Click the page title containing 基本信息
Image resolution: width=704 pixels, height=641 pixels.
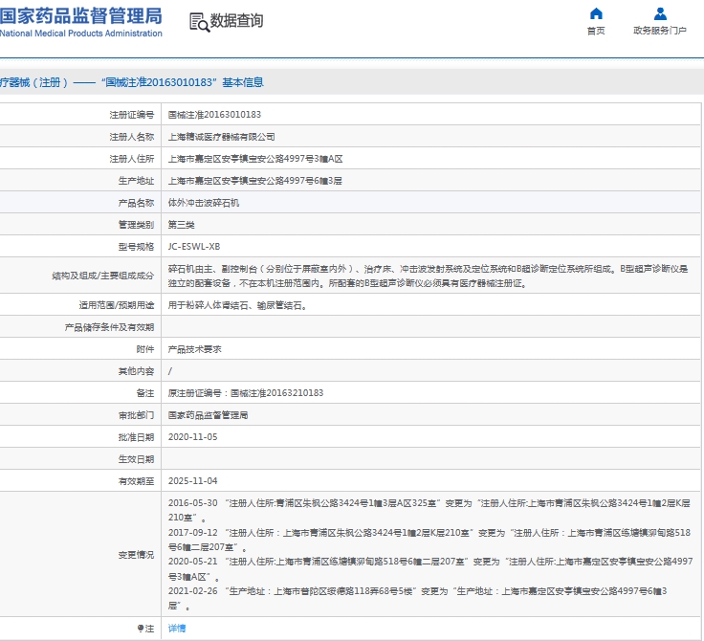point(132,82)
